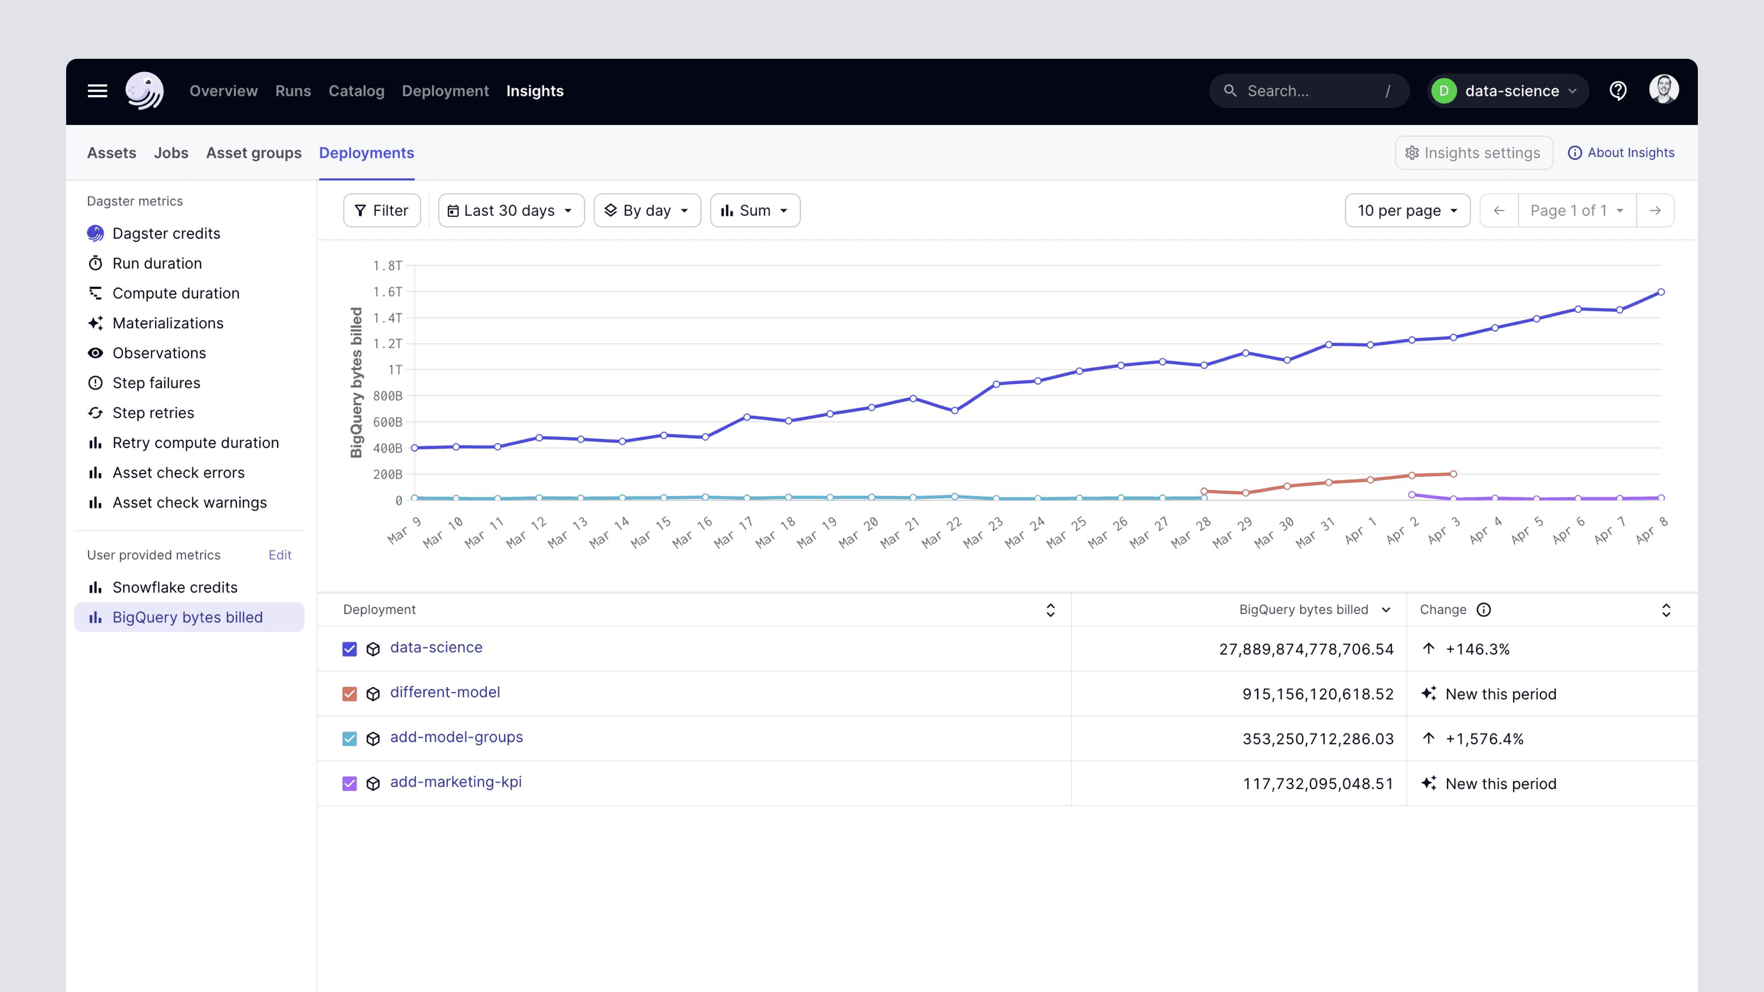Click the Asset check errors chart icon

[95, 473]
